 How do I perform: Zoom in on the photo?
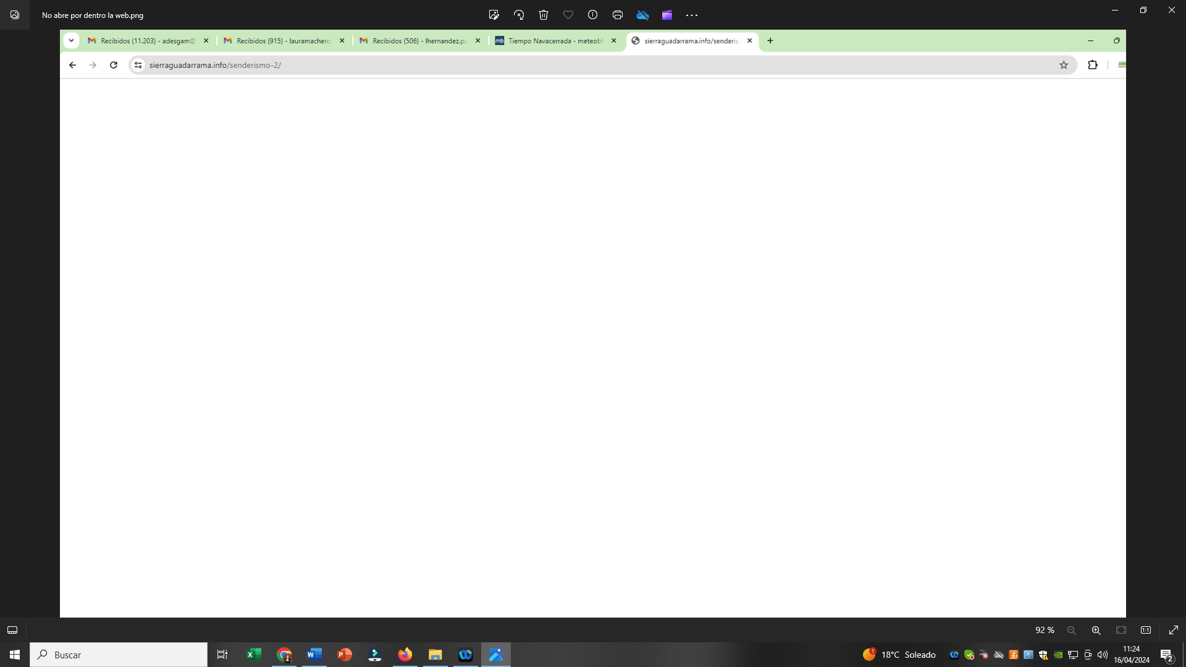[x=1096, y=630]
